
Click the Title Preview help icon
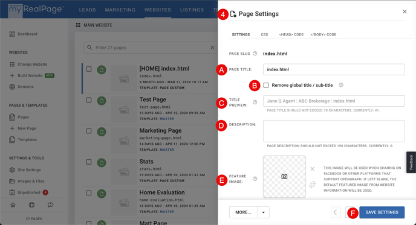click(255, 102)
